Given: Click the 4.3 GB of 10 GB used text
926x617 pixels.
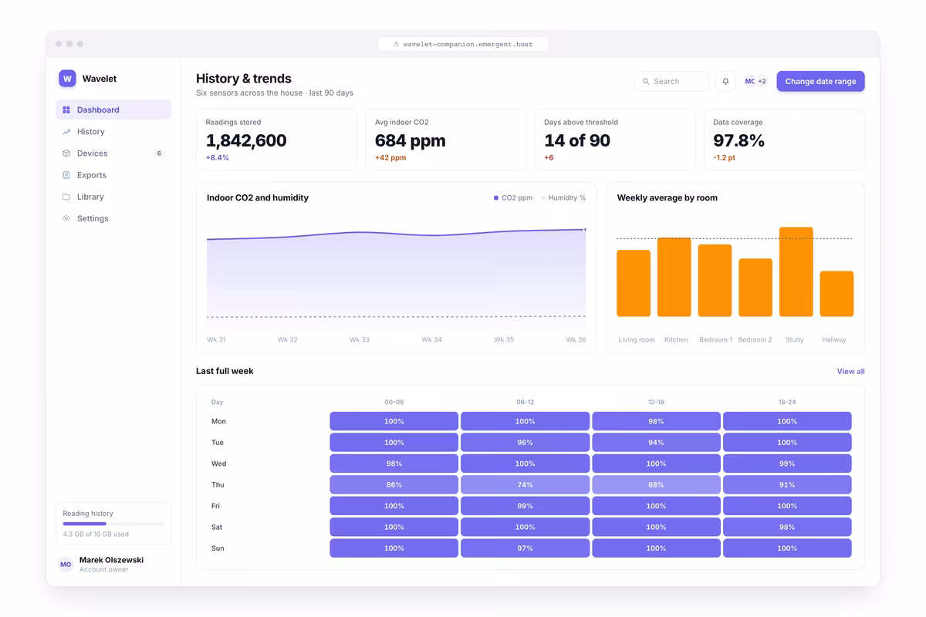Looking at the screenshot, I should pos(96,534).
